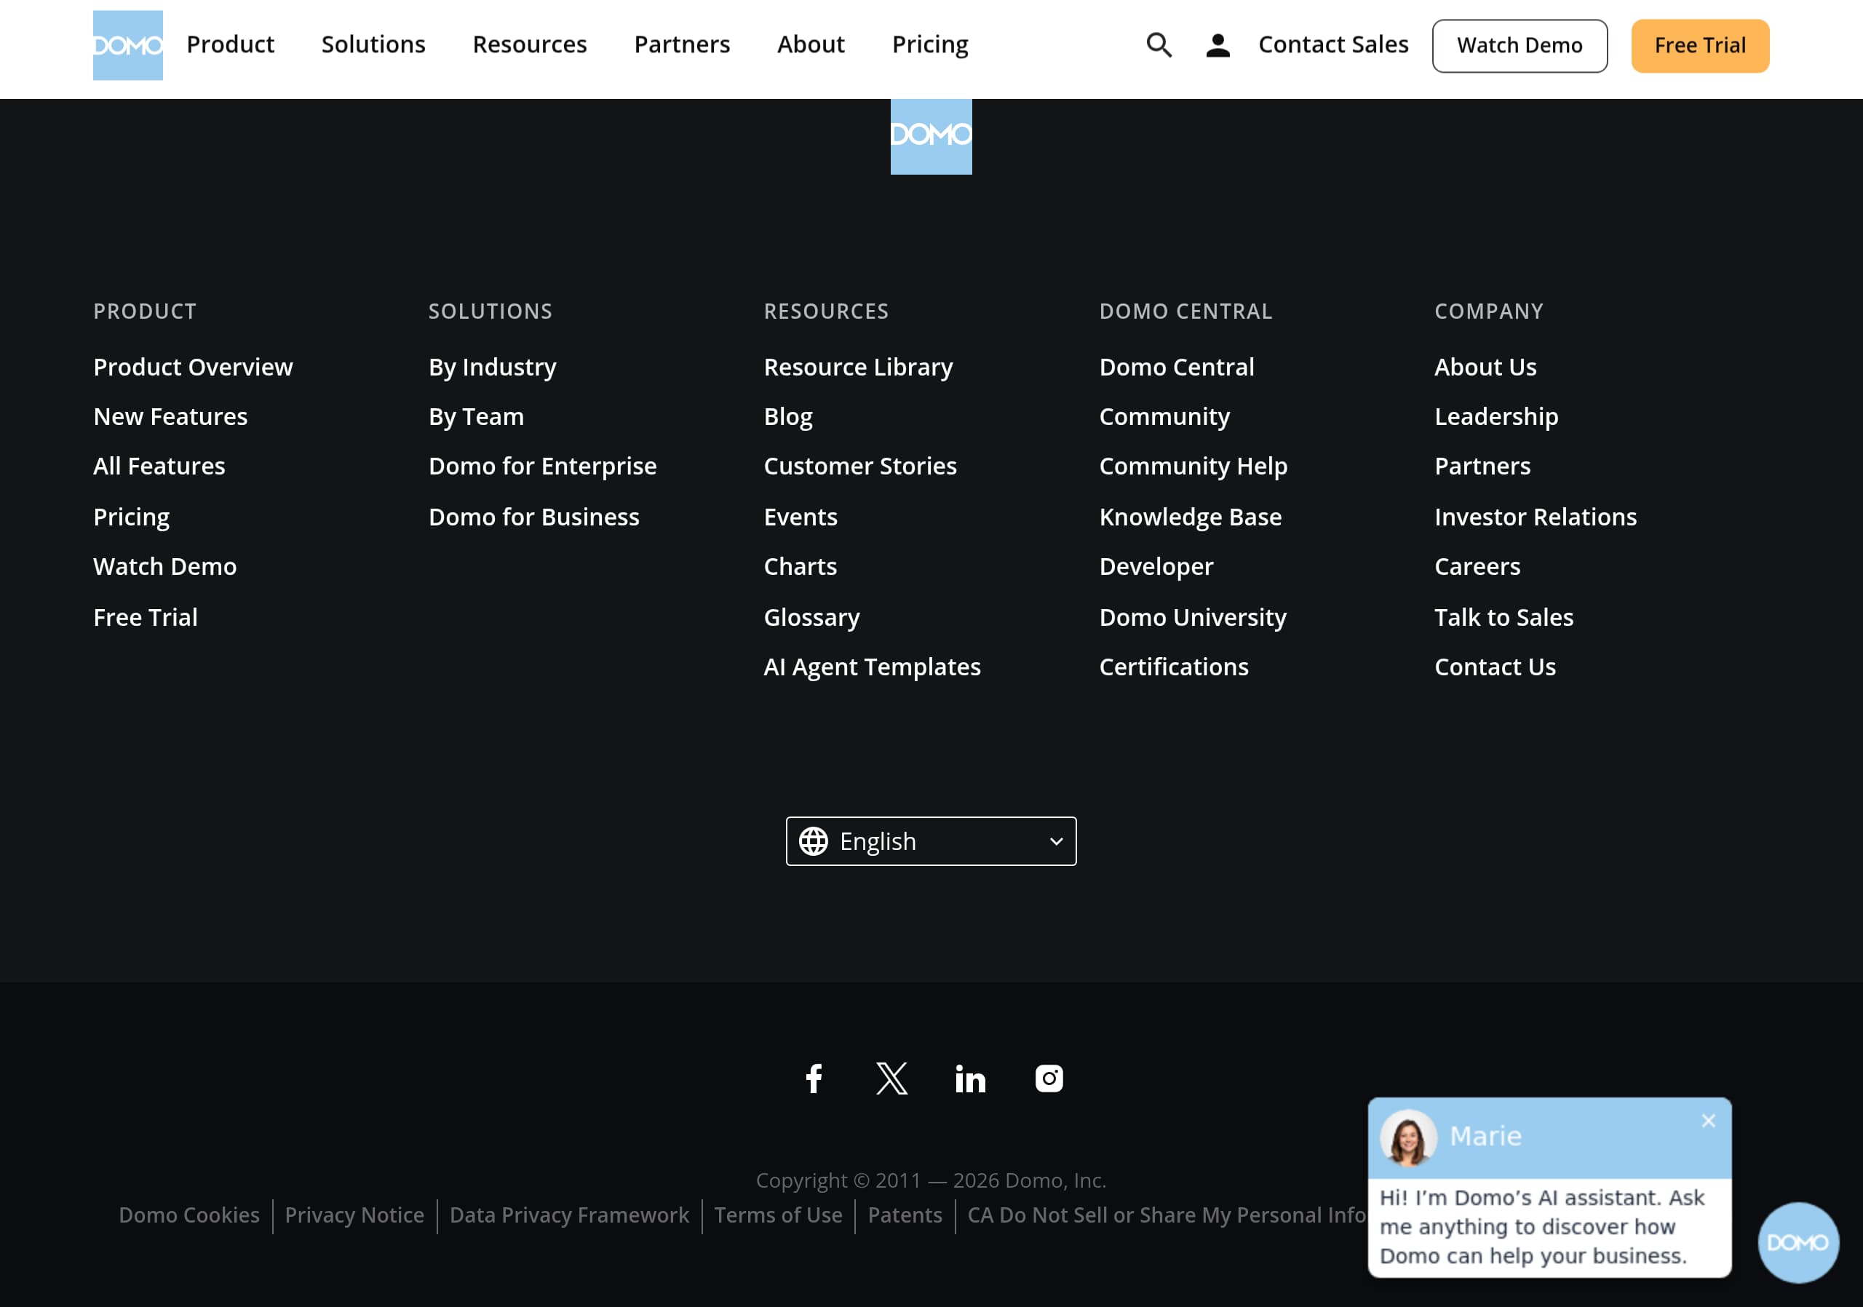The width and height of the screenshot is (1863, 1307).
Task: Open Domo's Facebook page
Action: (x=814, y=1079)
